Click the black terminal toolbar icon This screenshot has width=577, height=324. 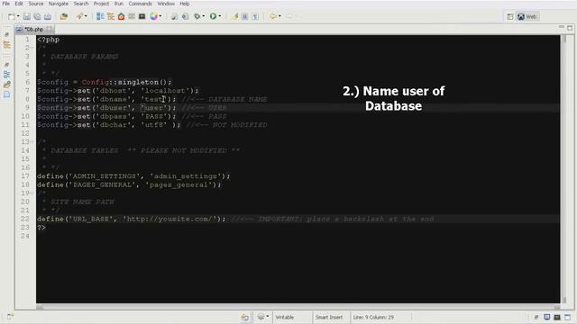(142, 16)
